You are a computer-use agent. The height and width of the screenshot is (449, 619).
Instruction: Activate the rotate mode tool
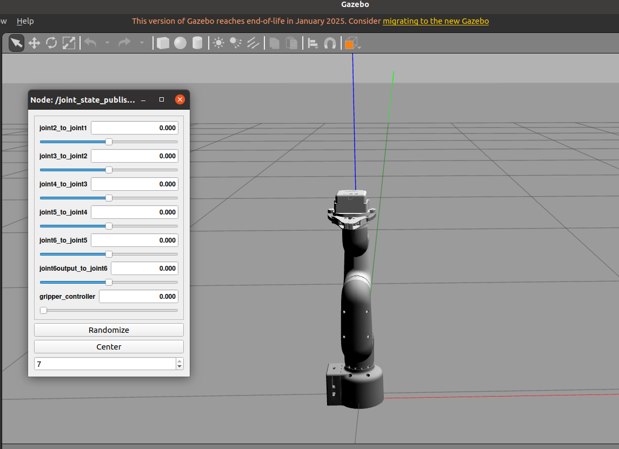[x=51, y=43]
